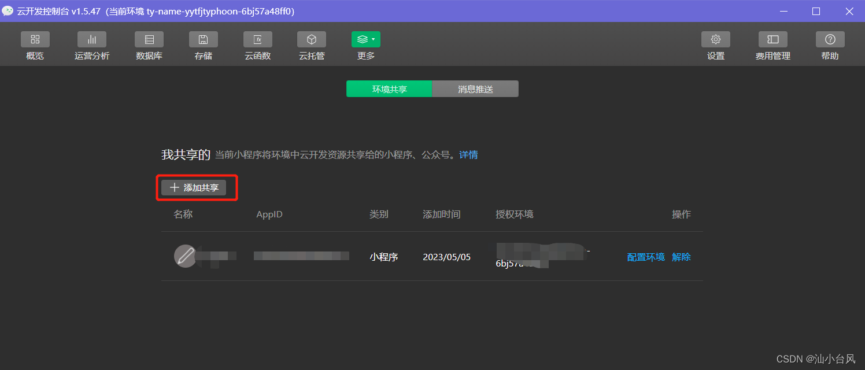The image size is (865, 370).
Task: Click the 授权环境 column header
Action: [515, 214]
